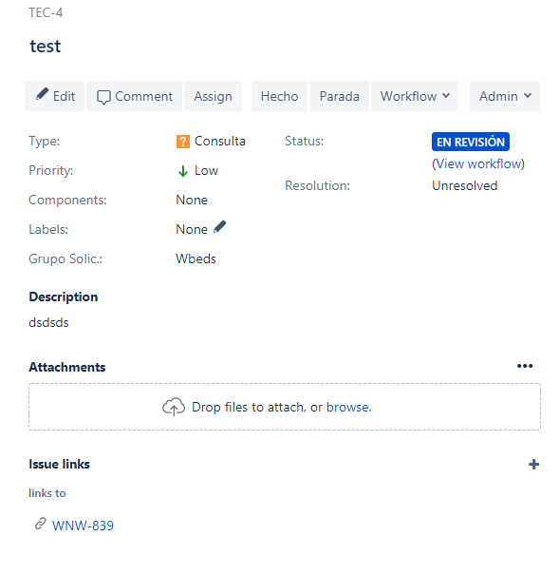Open the View workflow link
This screenshot has height=574, width=559.
tap(478, 163)
